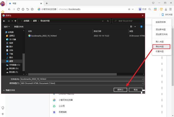The width and height of the screenshot is (174, 117).
Task: Expand the file name dropdown
Action: [x=142, y=79]
